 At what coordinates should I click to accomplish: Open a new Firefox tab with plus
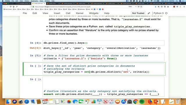(181, 3)
